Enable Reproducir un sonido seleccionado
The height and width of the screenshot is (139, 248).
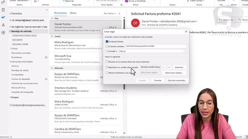click(x=107, y=67)
